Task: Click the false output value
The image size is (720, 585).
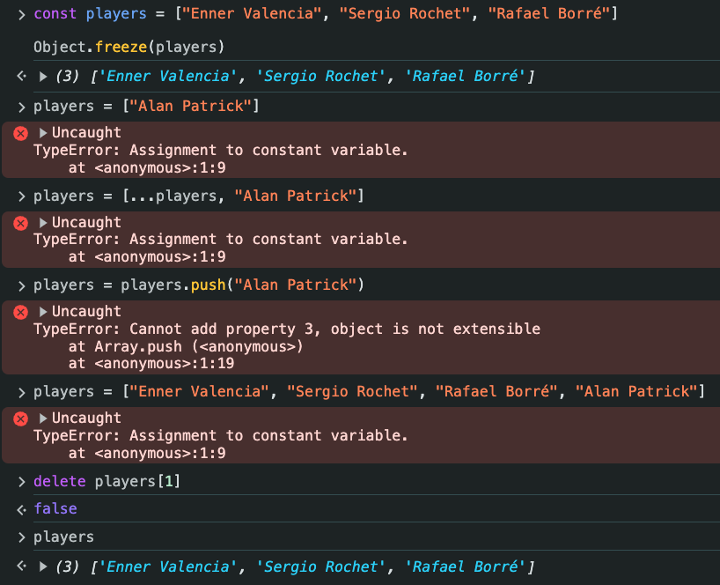Action: (x=55, y=508)
